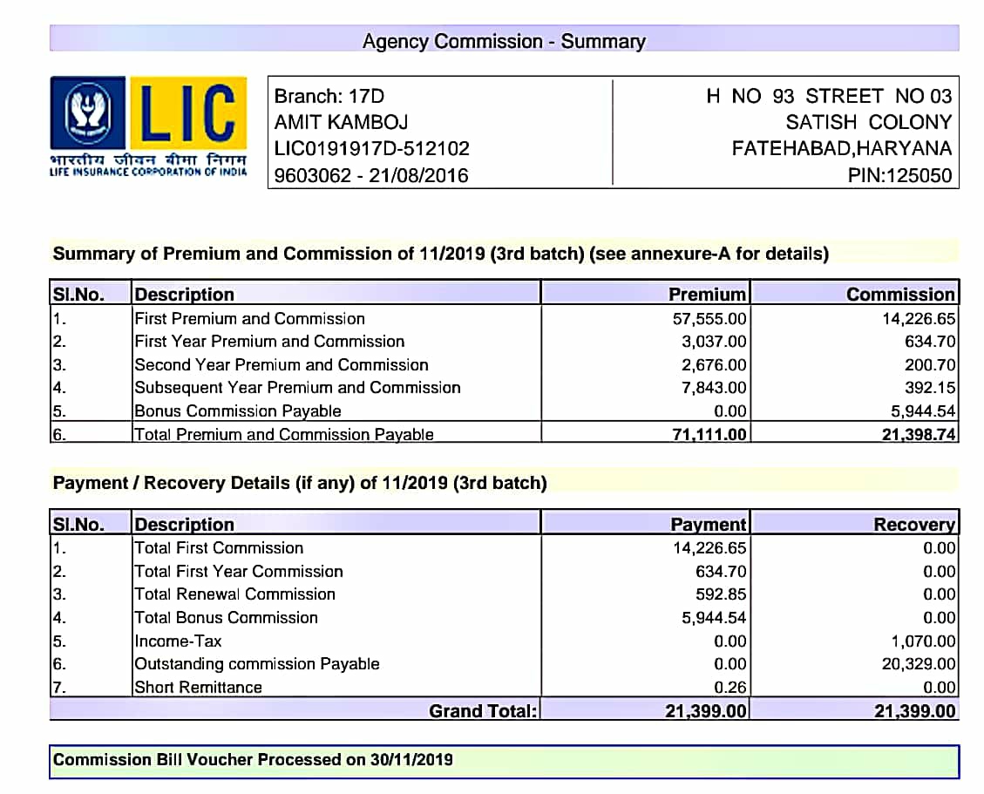984x794 pixels.
Task: Click payment value 5,944.54 in the payment table
Action: pyautogui.click(x=714, y=618)
